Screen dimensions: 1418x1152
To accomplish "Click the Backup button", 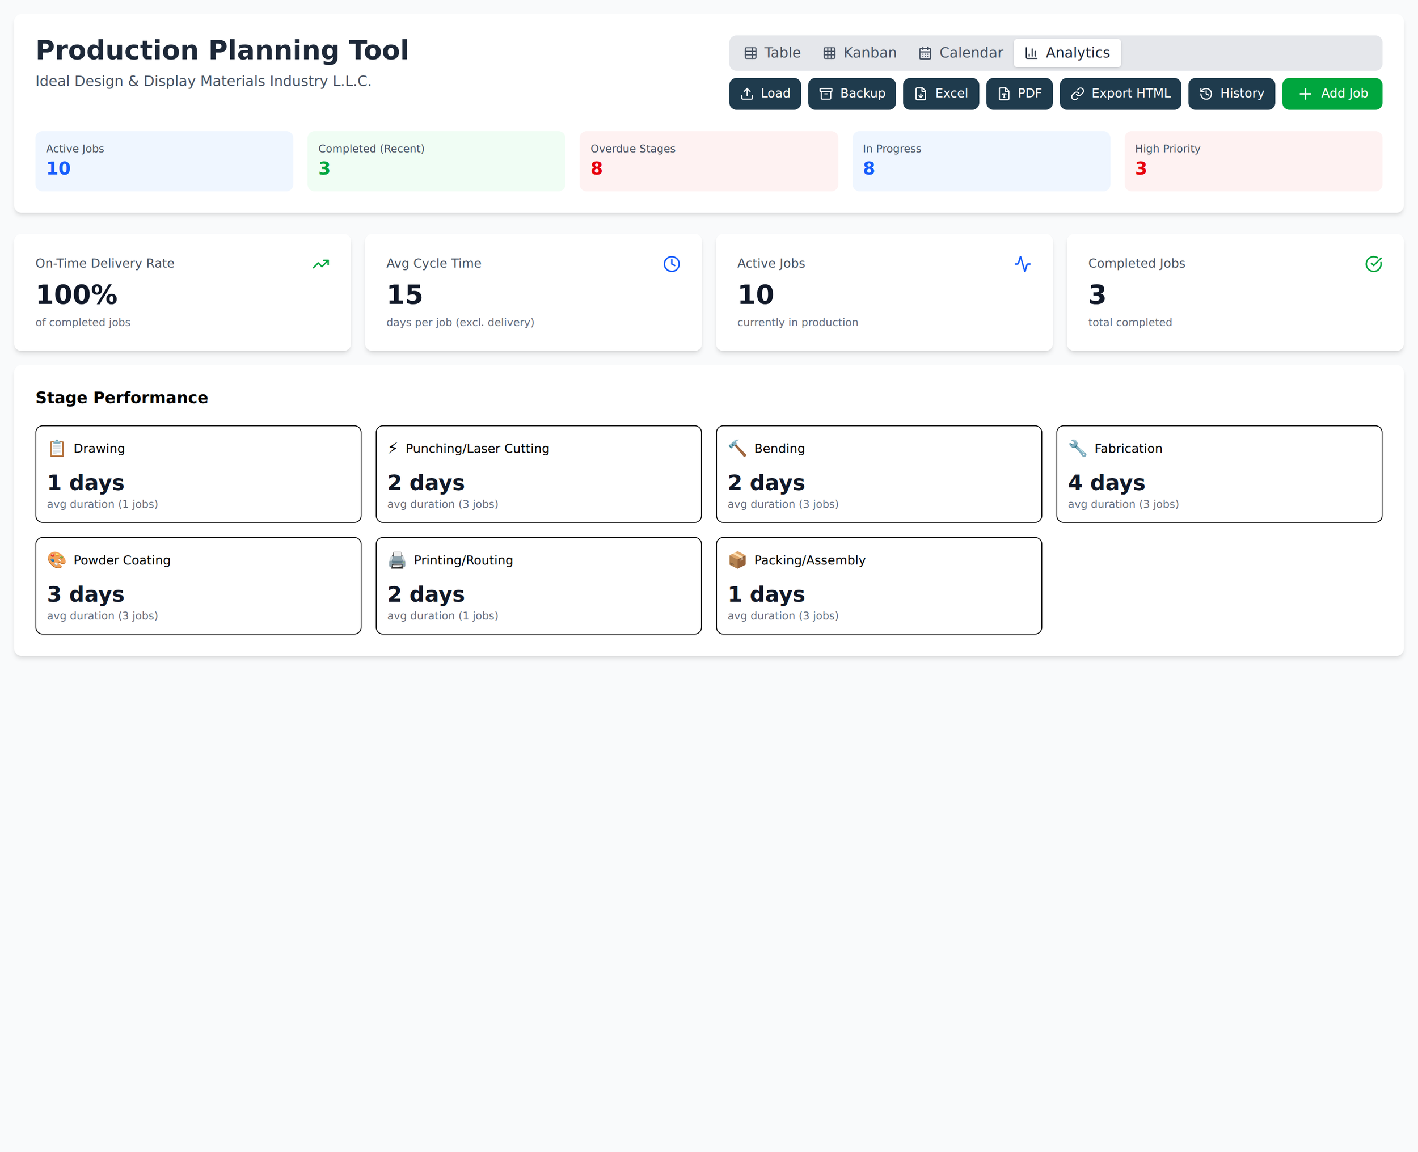I will click(x=851, y=94).
